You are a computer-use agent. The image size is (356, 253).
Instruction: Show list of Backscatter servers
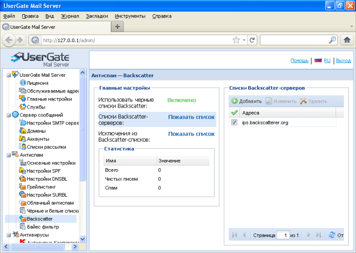(x=191, y=117)
